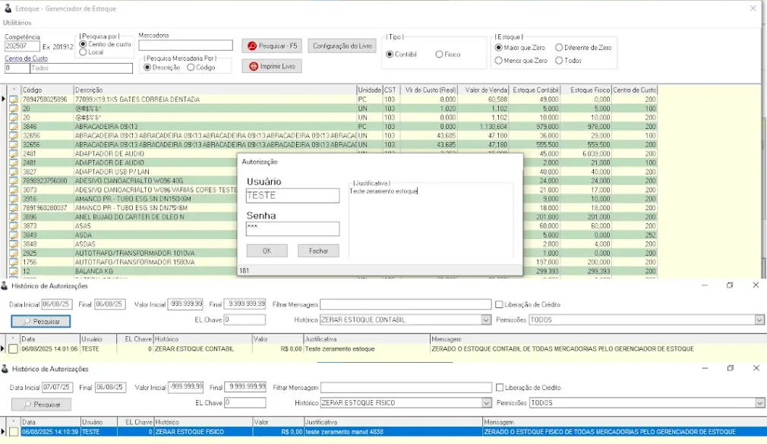Toggle Liberação de Crédito in second history window
767x444 pixels.
pyautogui.click(x=500, y=387)
